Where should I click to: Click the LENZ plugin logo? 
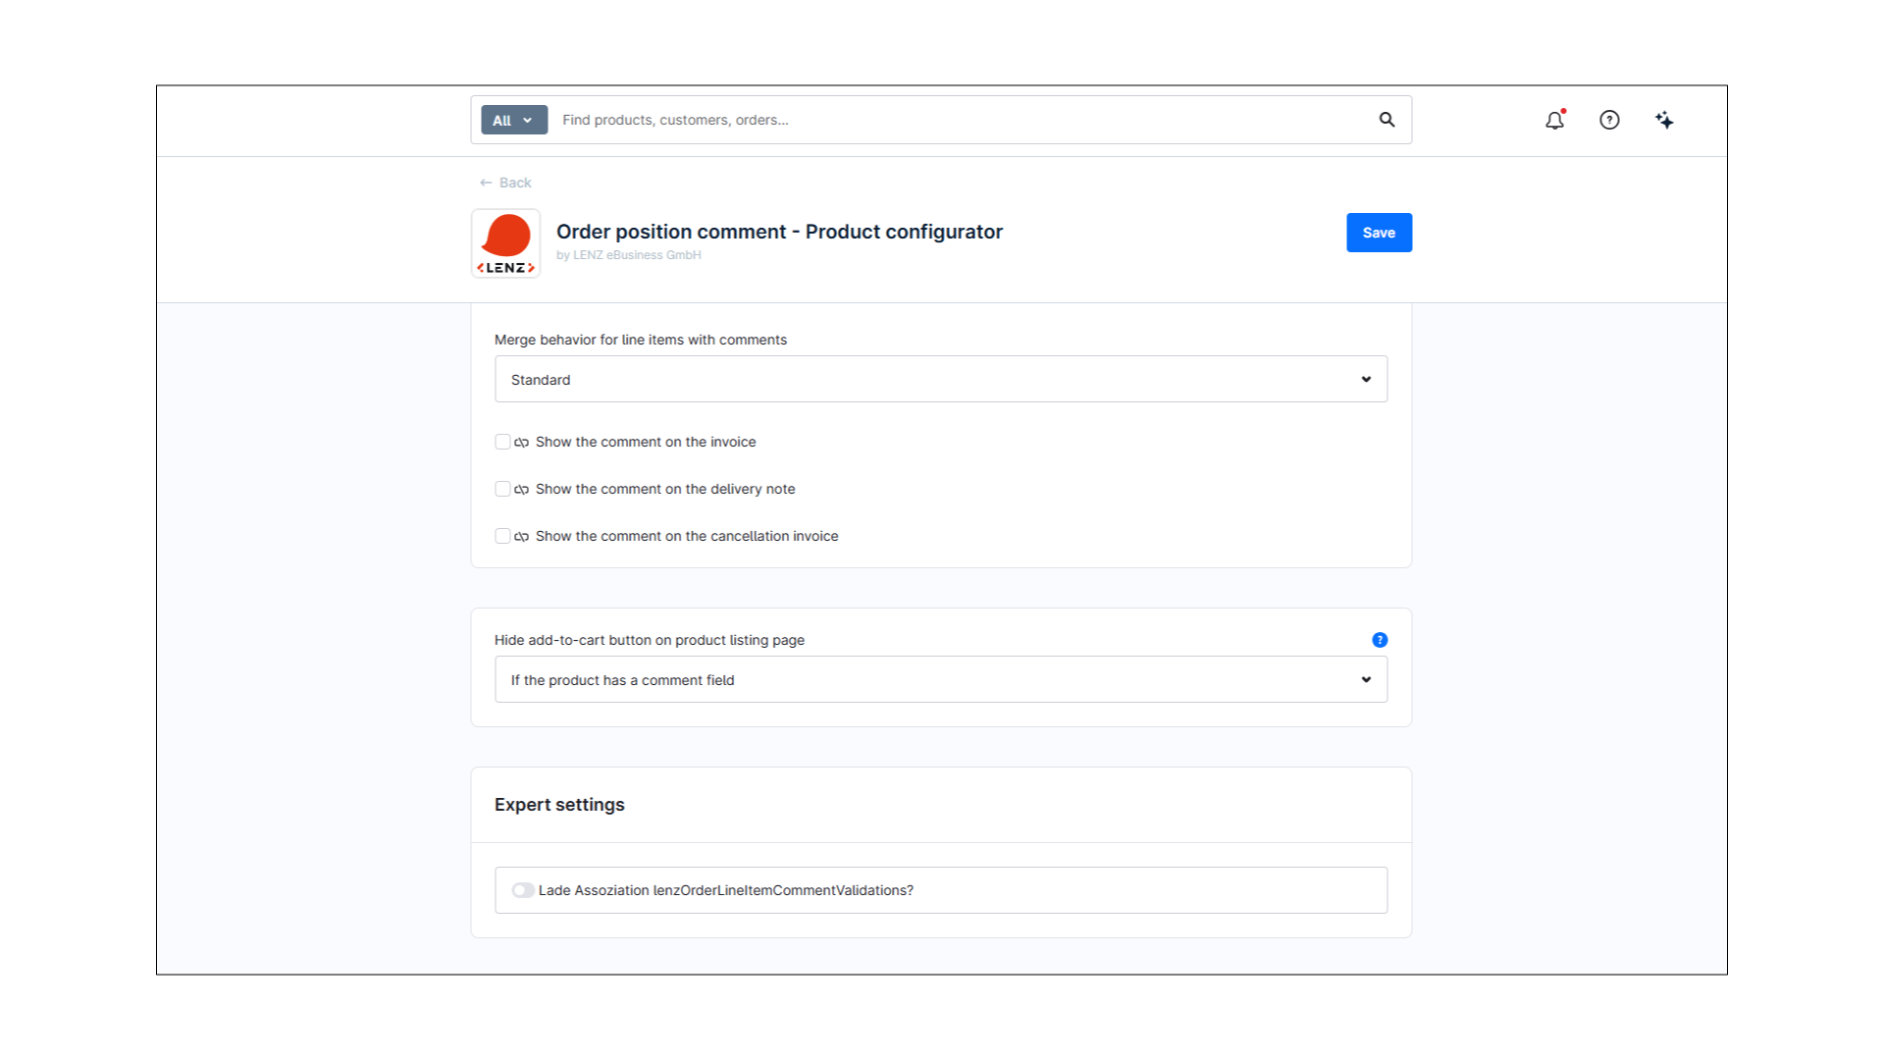pyautogui.click(x=505, y=243)
